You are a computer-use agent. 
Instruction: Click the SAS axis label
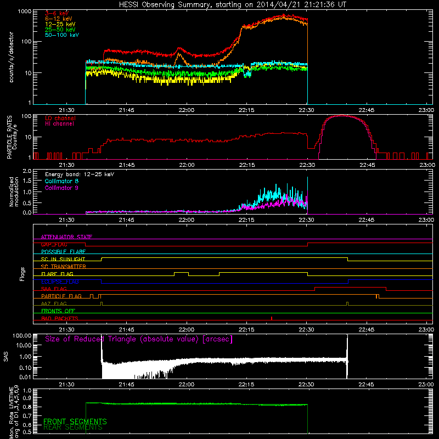tap(5, 356)
